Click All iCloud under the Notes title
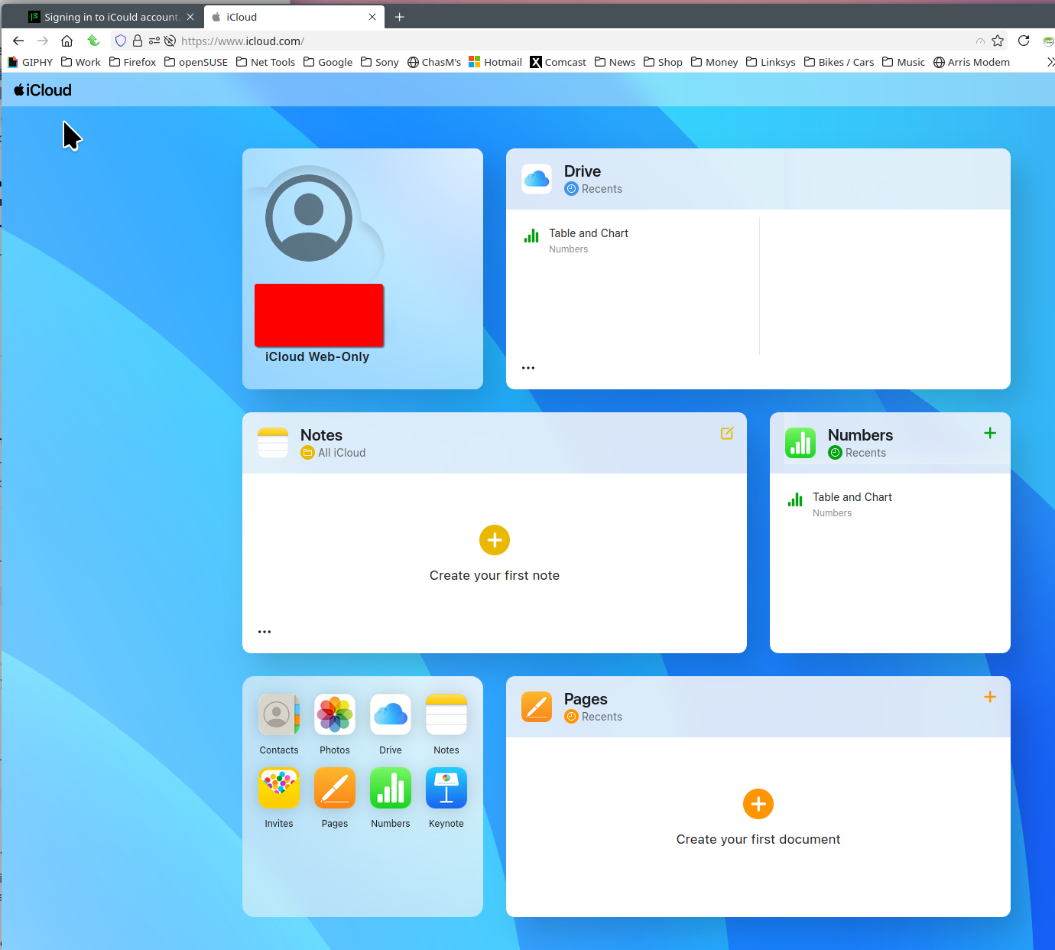 (x=333, y=453)
